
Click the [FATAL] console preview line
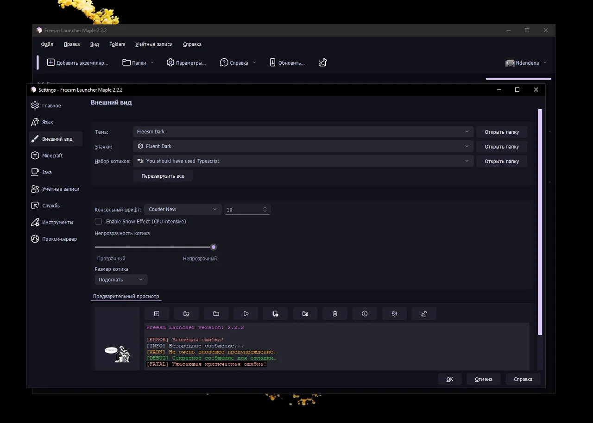(207, 364)
